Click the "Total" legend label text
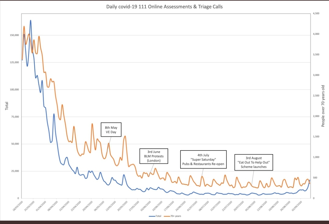Viewport: 329px width, 224px height. pos(158,216)
